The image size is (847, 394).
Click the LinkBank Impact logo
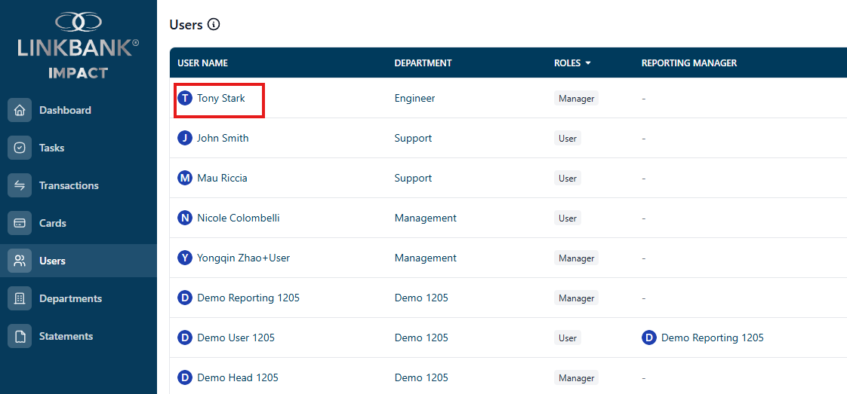[79, 46]
